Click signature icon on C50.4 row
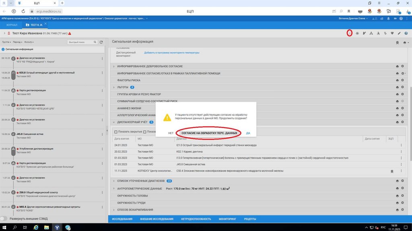 tap(392, 171)
